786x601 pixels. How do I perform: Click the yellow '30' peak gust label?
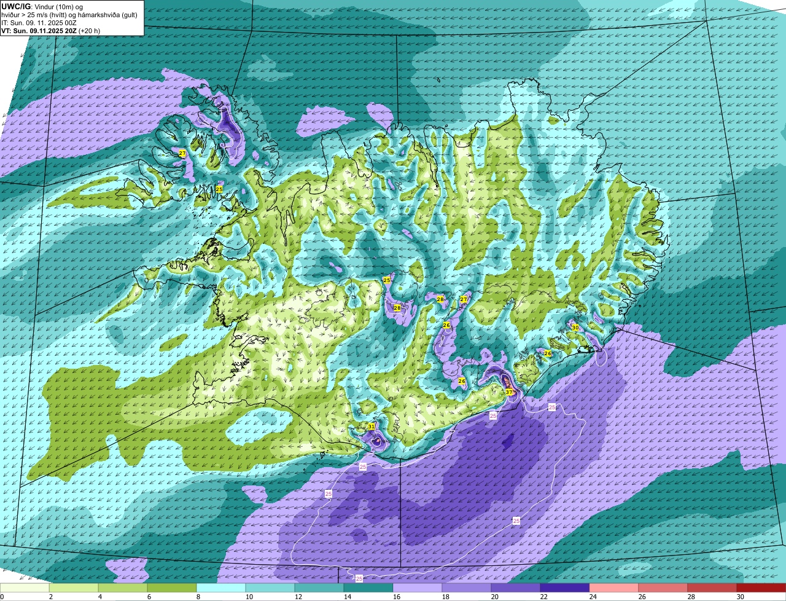coord(575,328)
